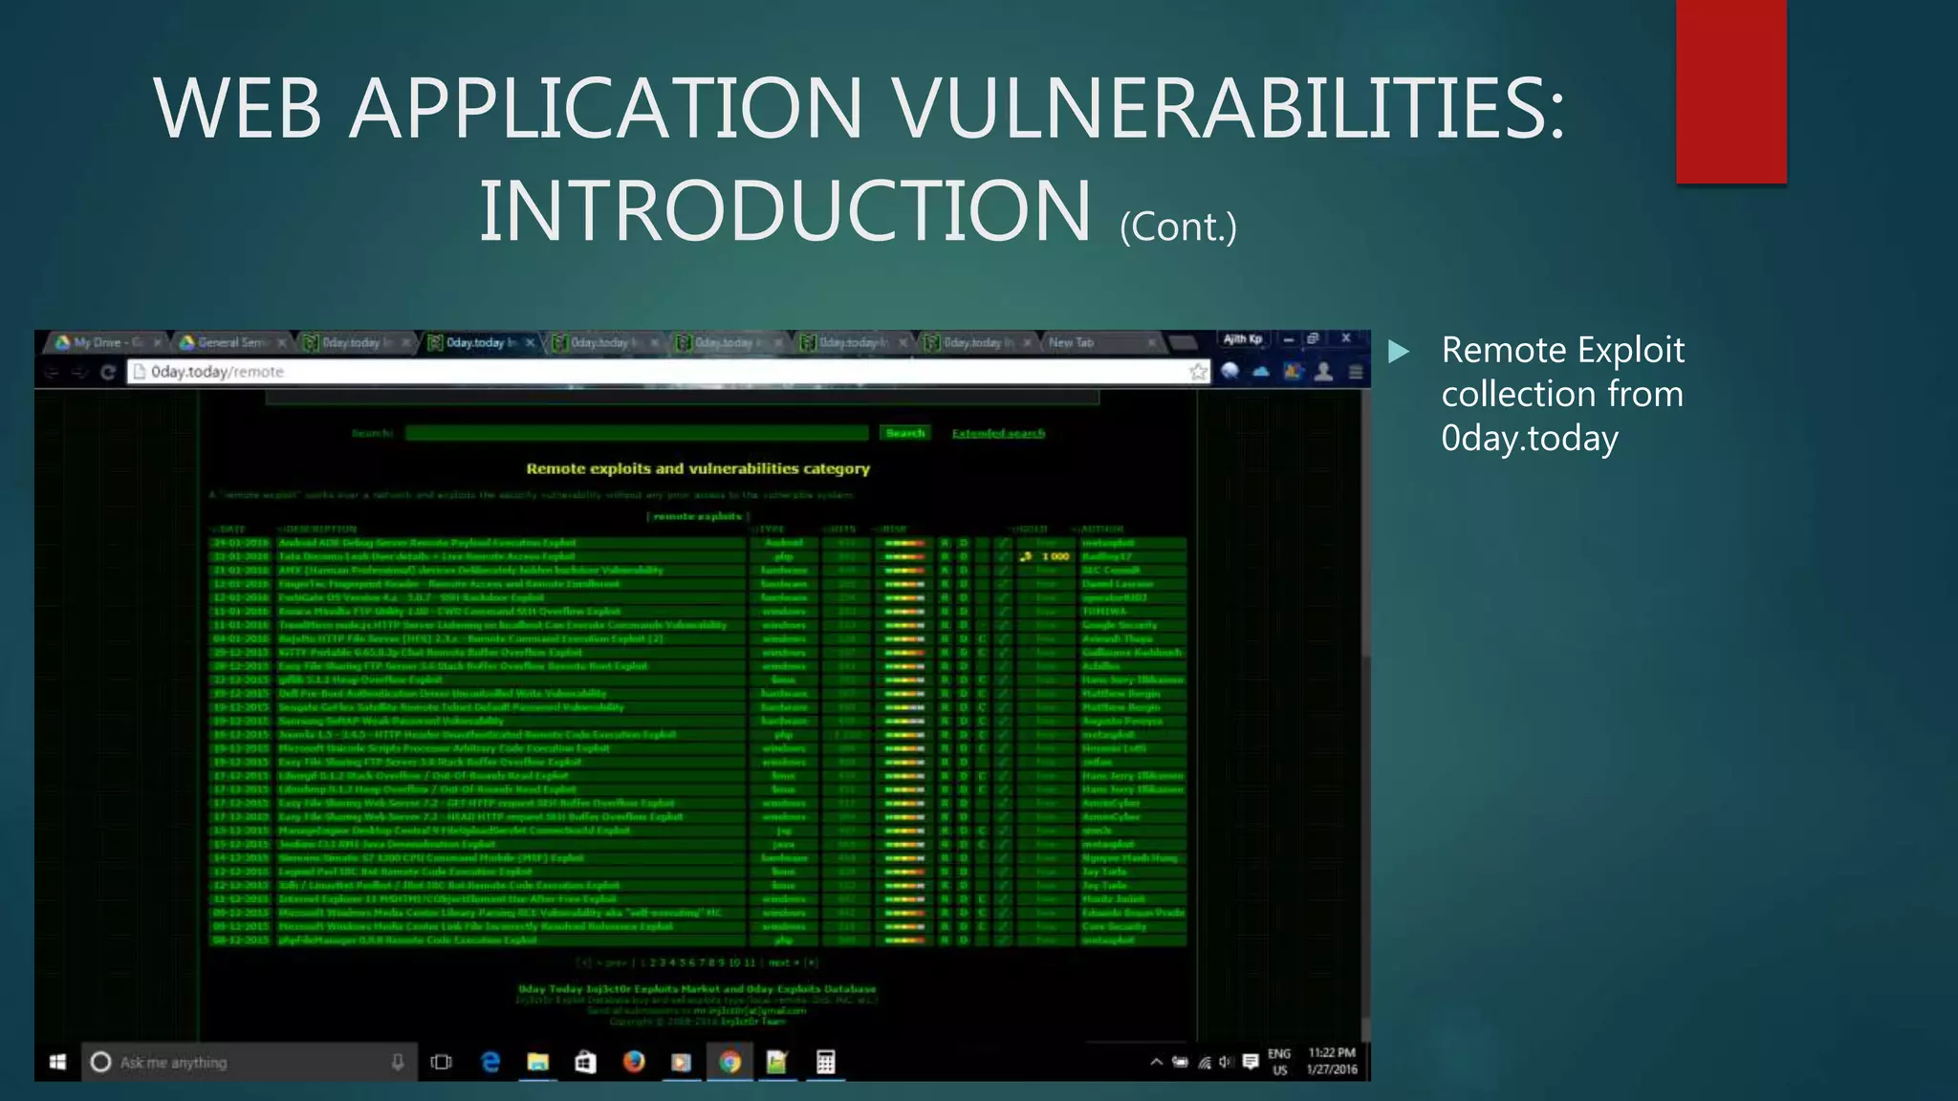1958x1101 pixels.
Task: Click gold price 1 000 entry
Action: 1047,556
